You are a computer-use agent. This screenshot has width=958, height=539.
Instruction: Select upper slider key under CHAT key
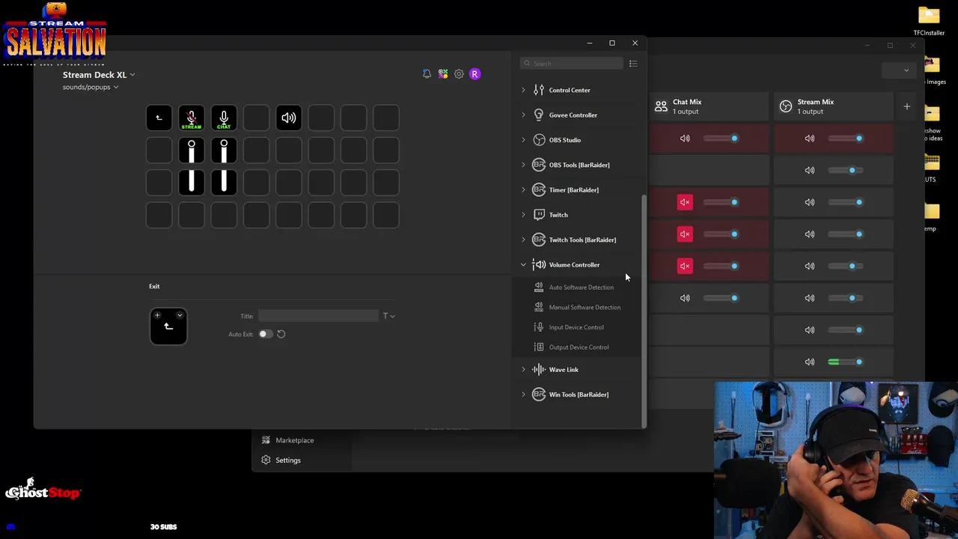224,150
